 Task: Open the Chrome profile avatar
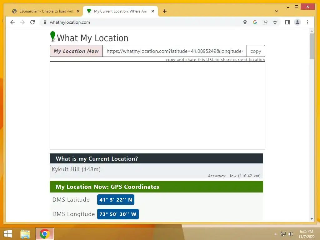click(297, 22)
